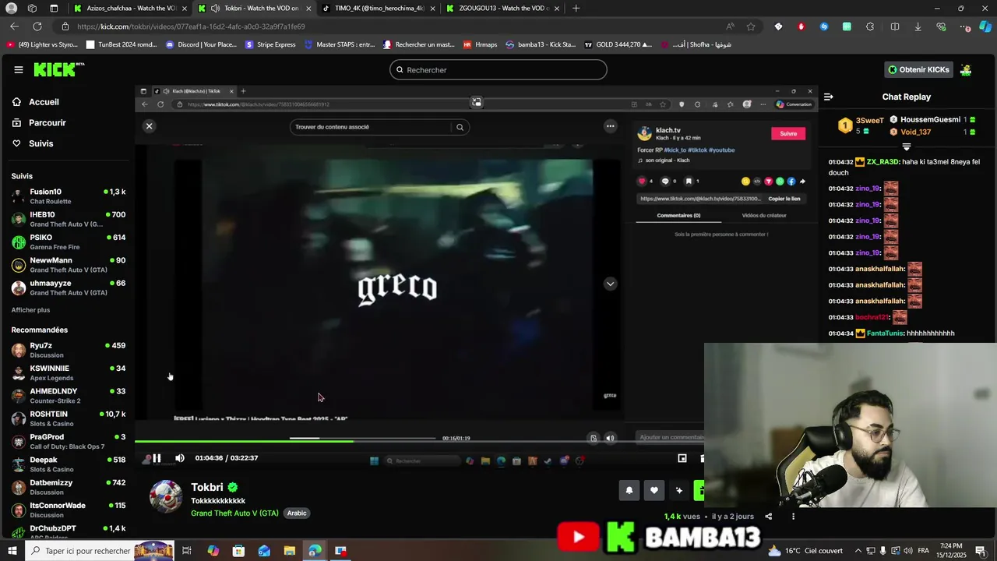Screen dimensions: 997x561
Task: Toggle Edge read aloud icon in address bar
Action: pos(730,26)
